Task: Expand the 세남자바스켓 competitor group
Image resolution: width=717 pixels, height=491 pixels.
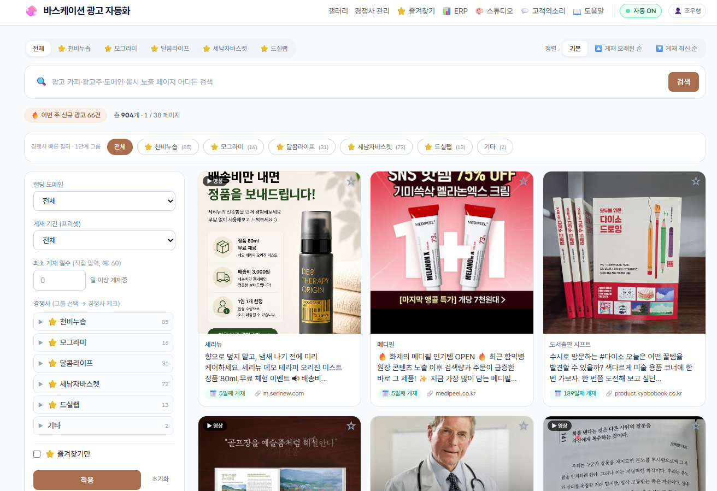Action: [x=103, y=384]
